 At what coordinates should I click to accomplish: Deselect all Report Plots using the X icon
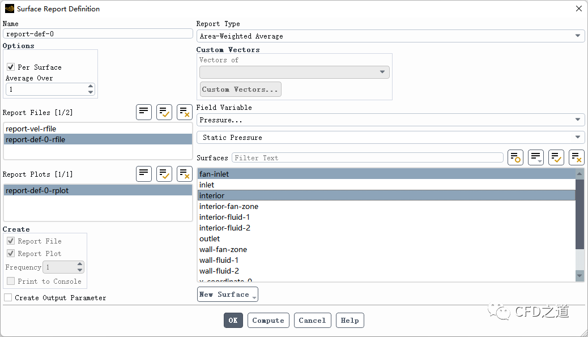(185, 174)
